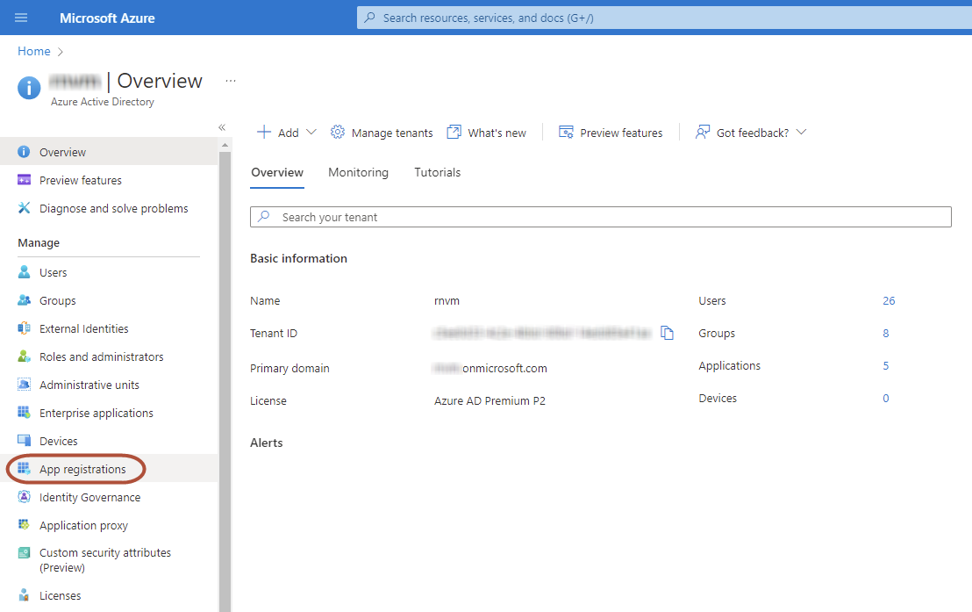Image resolution: width=972 pixels, height=612 pixels.
Task: Open What's new toolbar label
Action: (x=497, y=133)
